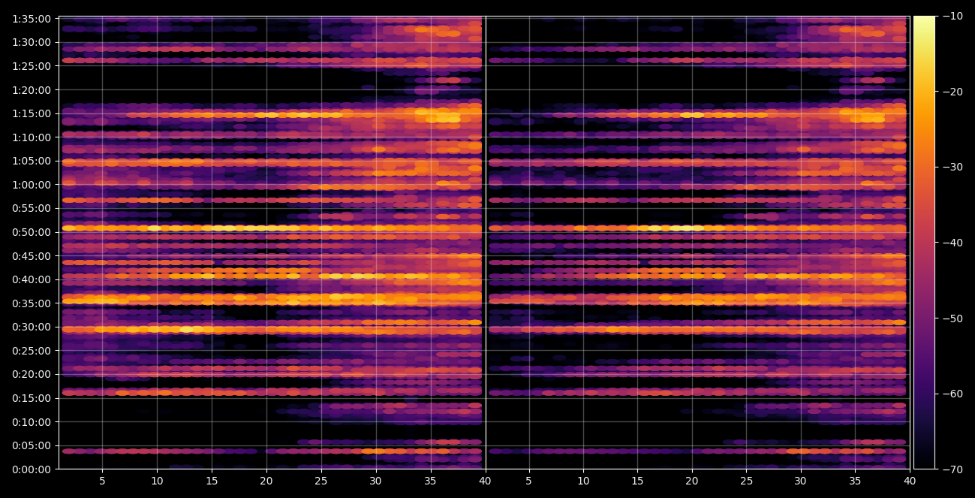Click the 1:00:00 time tick label
The image size is (975, 498).
click(x=32, y=185)
